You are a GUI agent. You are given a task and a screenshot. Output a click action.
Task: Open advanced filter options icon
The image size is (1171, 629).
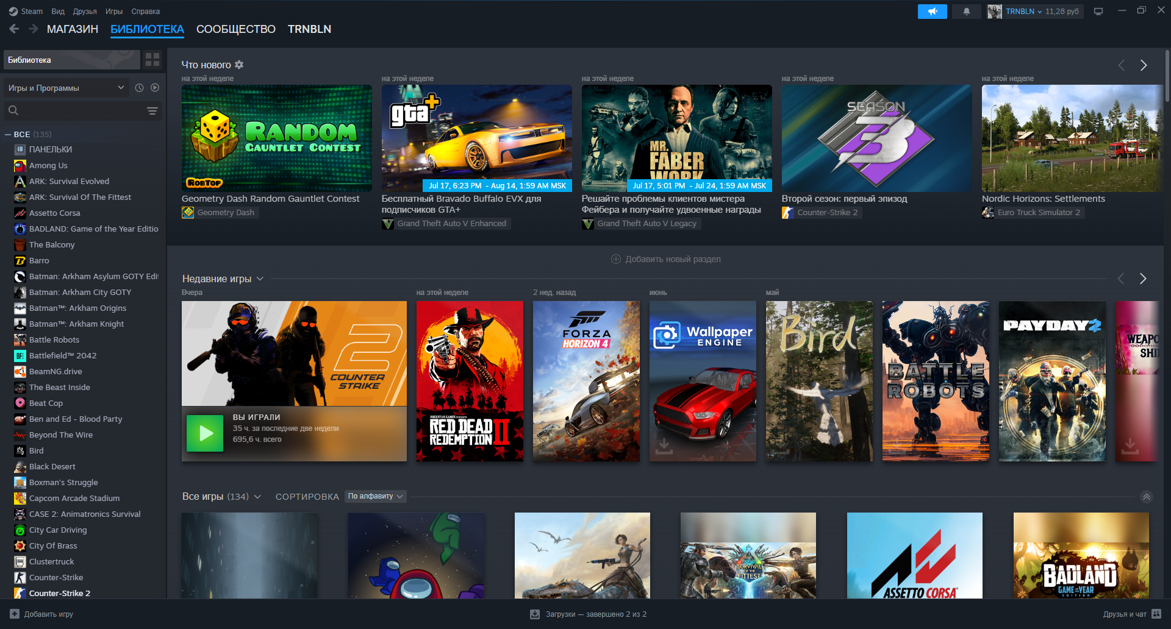[152, 110]
